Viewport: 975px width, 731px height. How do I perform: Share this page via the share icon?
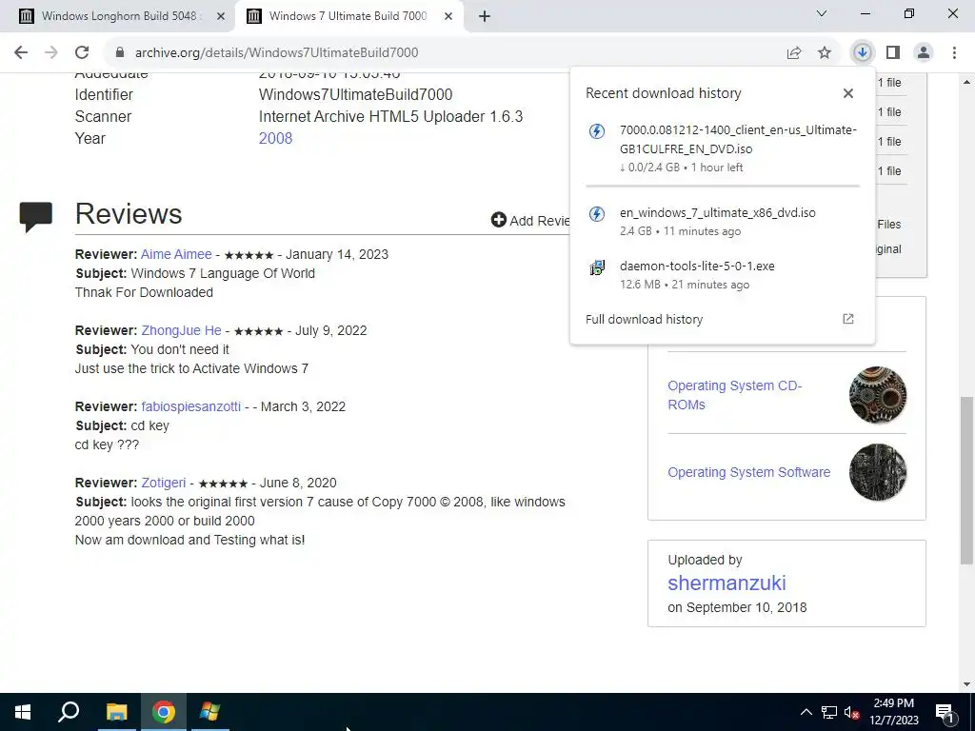tap(794, 53)
